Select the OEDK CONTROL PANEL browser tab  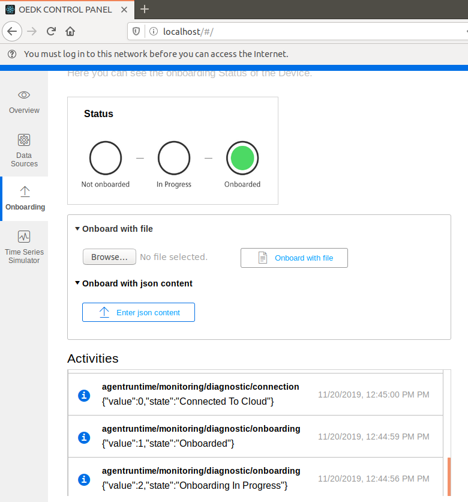67,10
